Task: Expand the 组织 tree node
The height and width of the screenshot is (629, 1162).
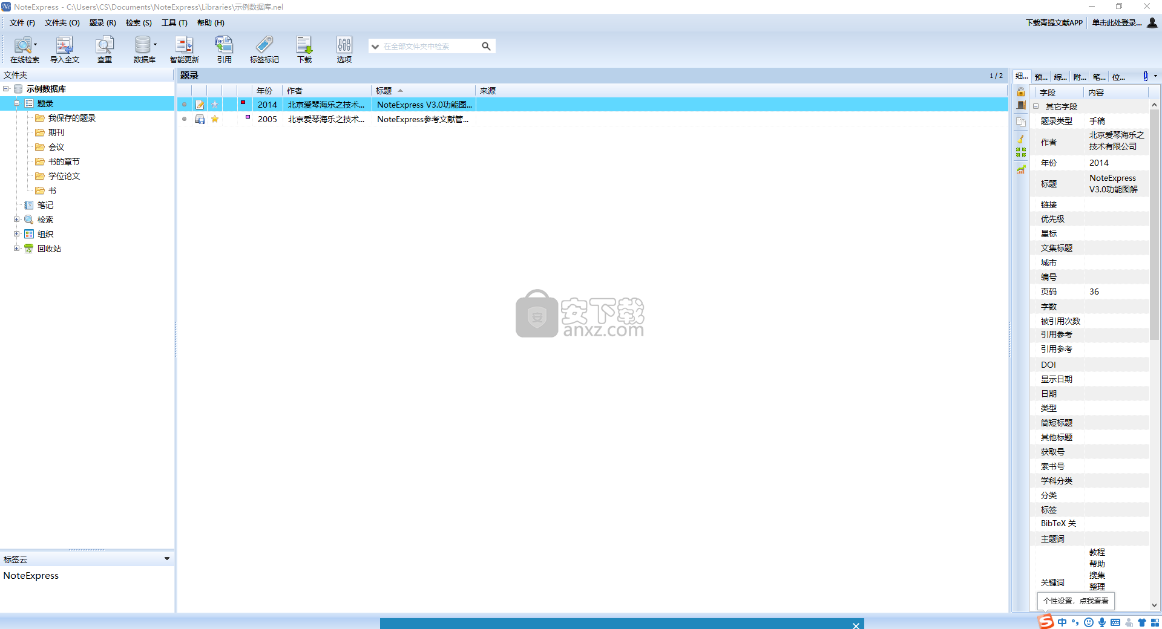Action: click(17, 234)
